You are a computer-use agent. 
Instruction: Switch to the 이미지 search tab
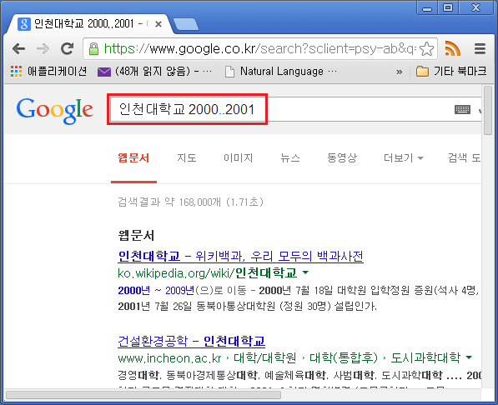239,158
